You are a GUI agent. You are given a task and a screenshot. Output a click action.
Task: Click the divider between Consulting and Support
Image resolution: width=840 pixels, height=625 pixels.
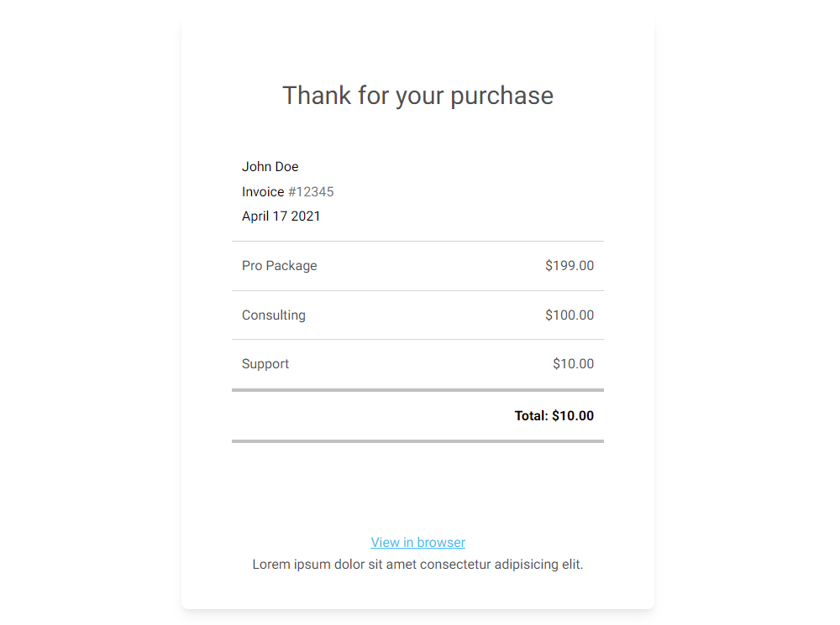click(417, 339)
